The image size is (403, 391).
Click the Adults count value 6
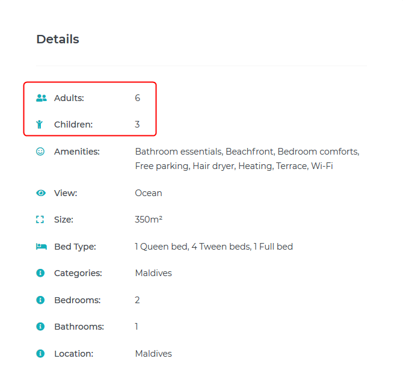click(138, 98)
